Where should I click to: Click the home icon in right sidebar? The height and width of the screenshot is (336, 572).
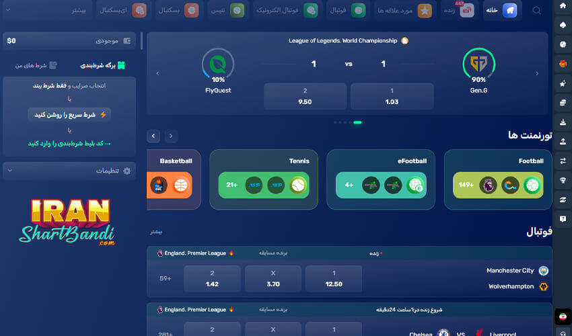point(563,5)
